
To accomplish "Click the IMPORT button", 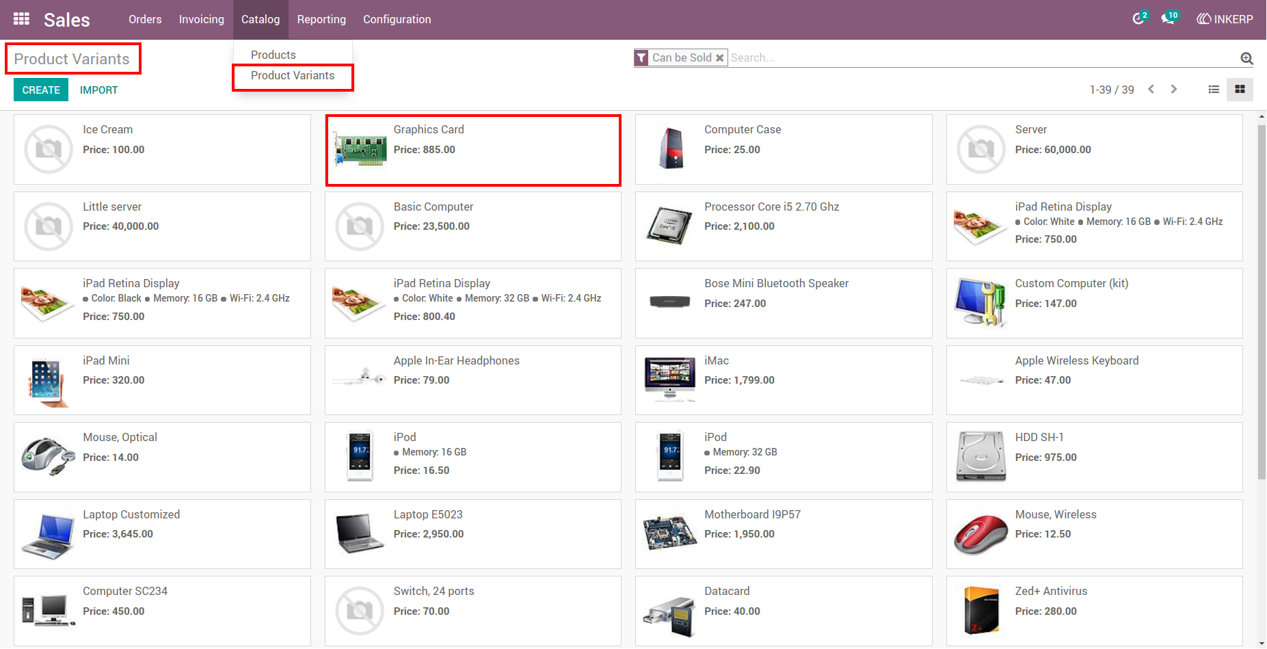I will pos(99,90).
